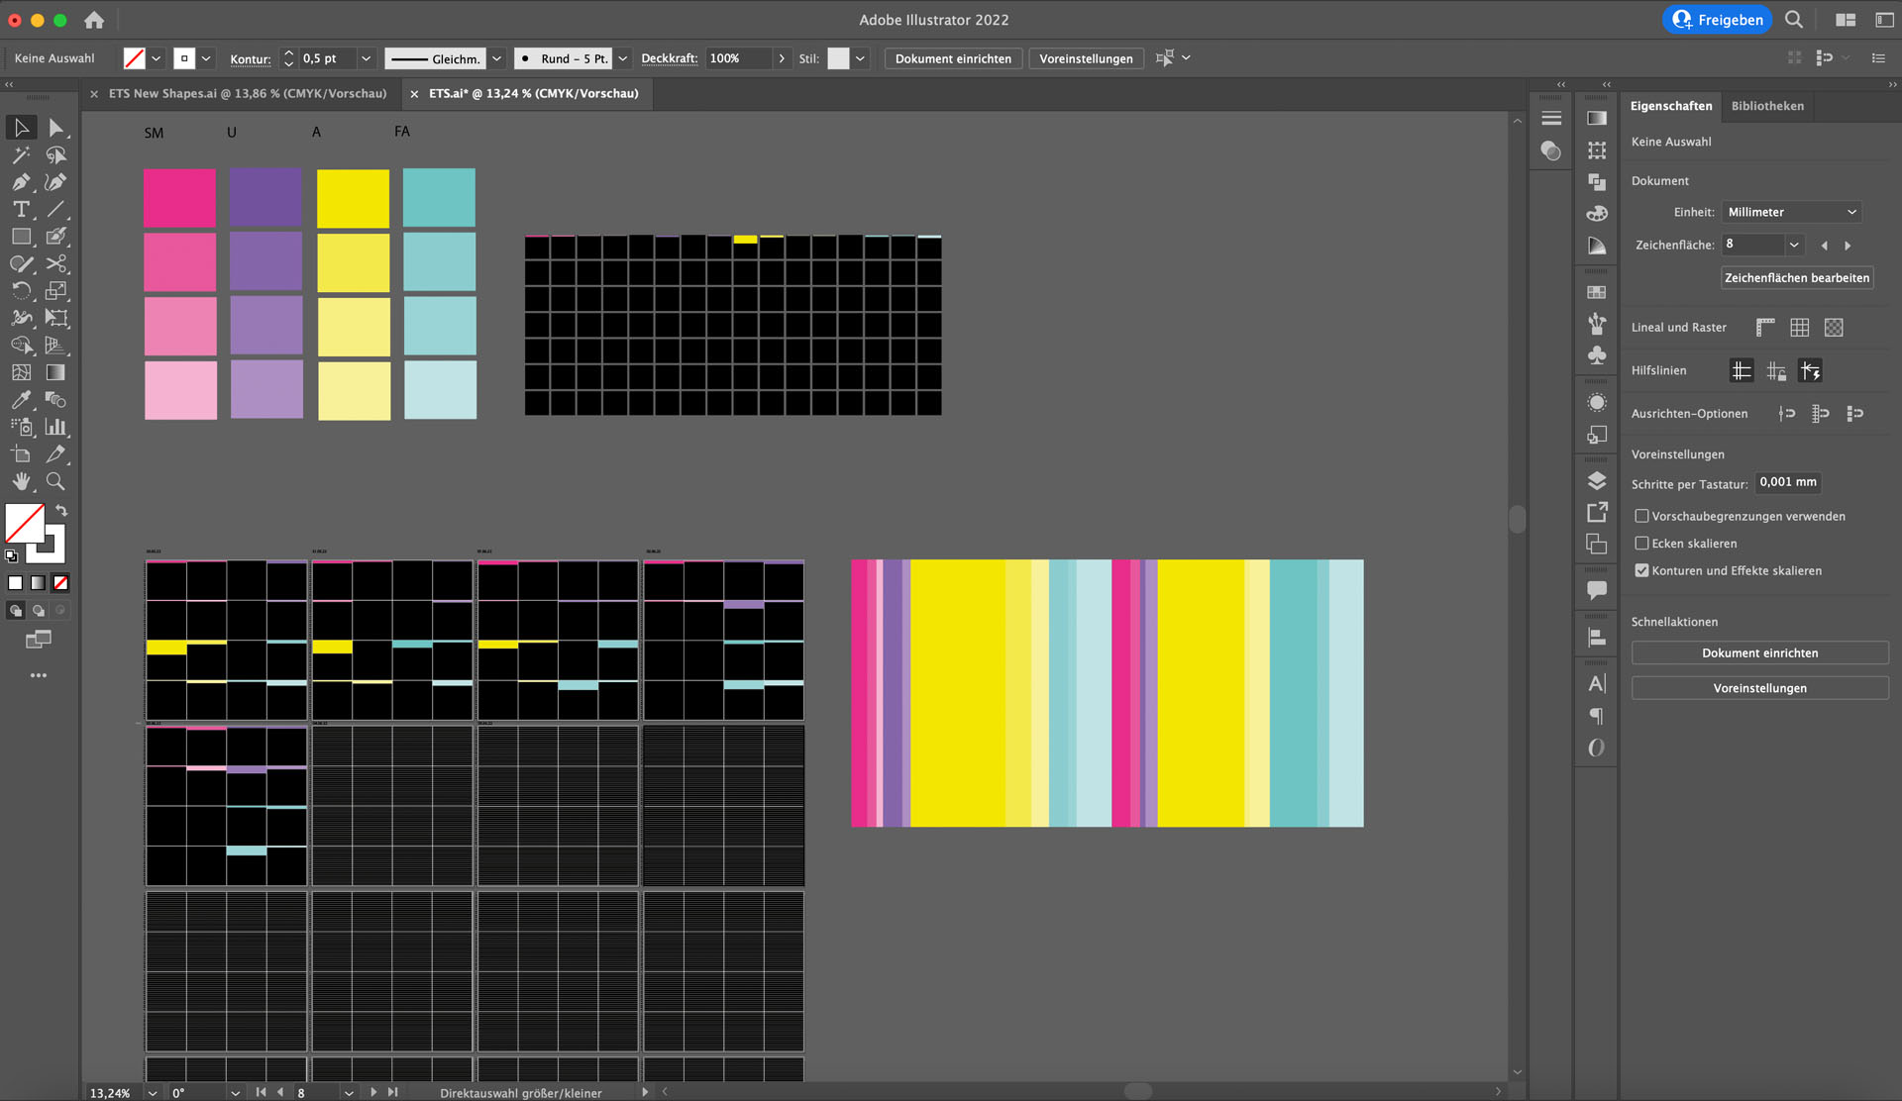Image resolution: width=1902 pixels, height=1101 pixels.
Task: Open the Layers panel icon
Action: click(x=1597, y=481)
